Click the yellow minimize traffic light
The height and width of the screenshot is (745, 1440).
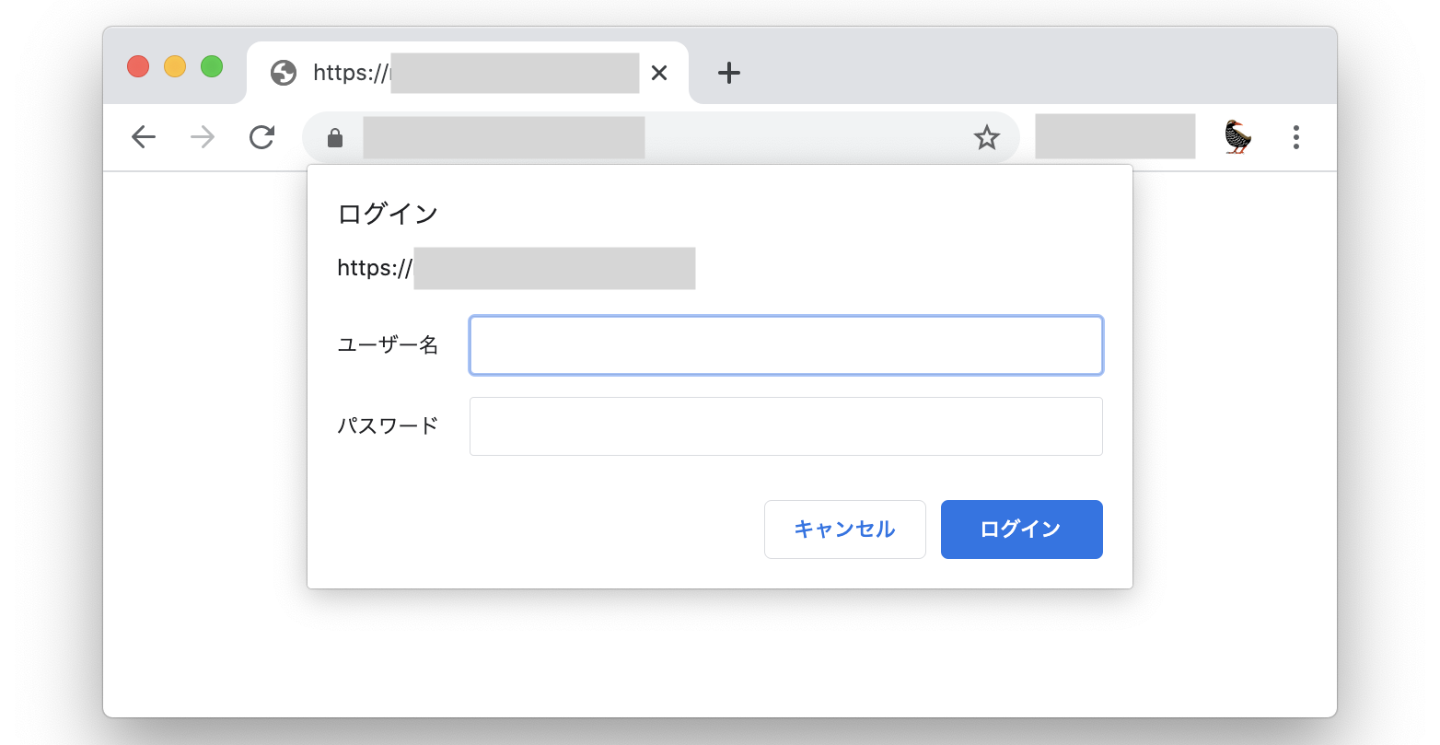[176, 66]
